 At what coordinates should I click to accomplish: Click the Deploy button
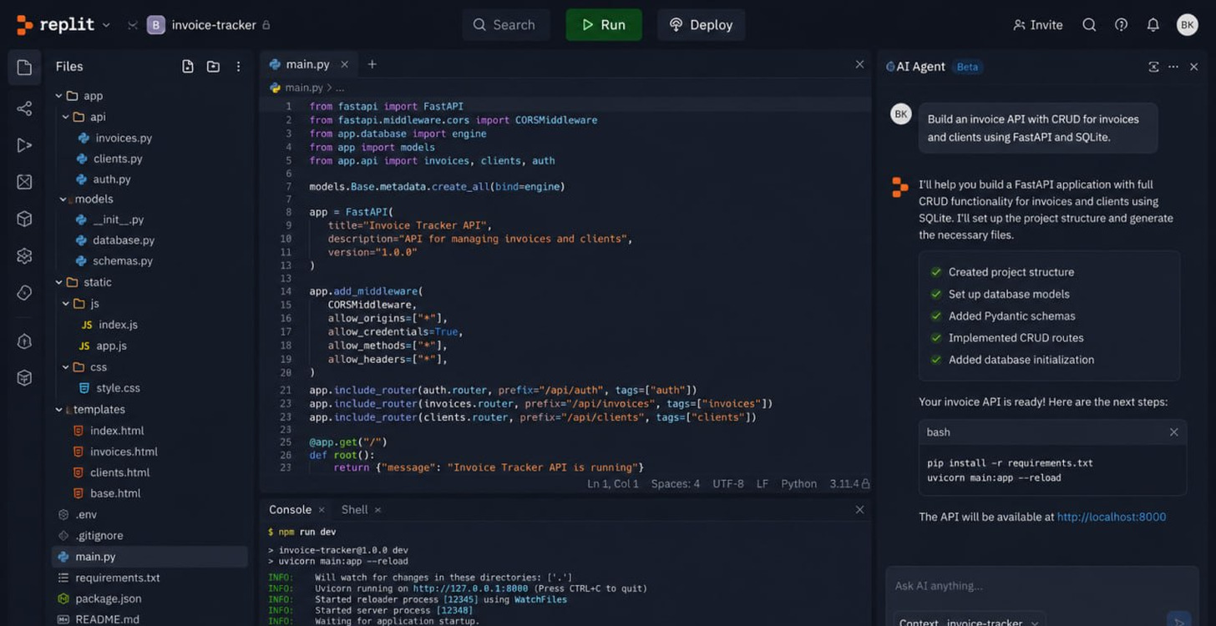701,25
